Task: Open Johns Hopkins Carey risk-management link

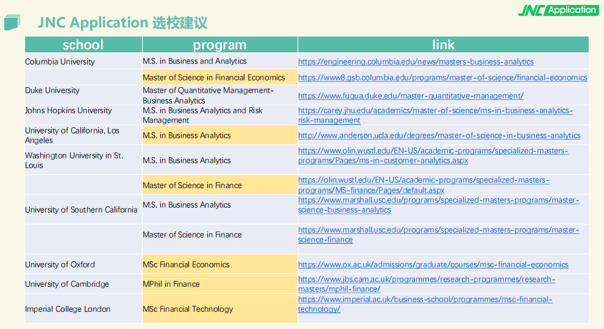Action: coord(435,115)
